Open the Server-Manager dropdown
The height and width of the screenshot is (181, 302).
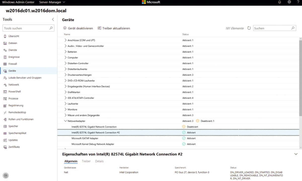tap(52, 2)
